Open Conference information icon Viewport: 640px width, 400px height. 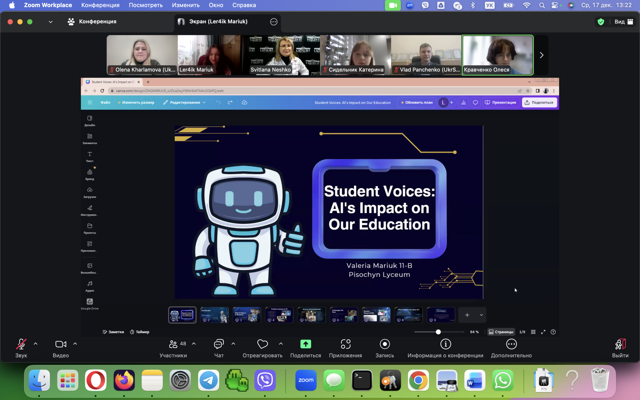tap(445, 344)
